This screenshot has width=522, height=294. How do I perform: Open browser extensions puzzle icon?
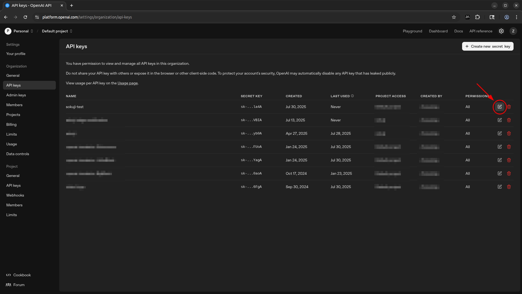click(x=477, y=17)
